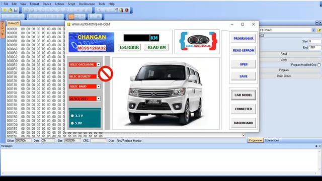Open toolbar options arrow after Save icon
This screenshot has height=181, width=322.
pyautogui.click(x=20, y=11)
